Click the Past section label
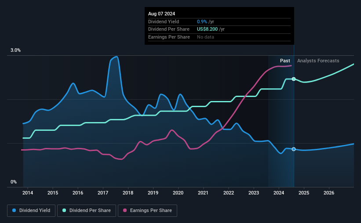The height and width of the screenshot is (223, 361). 285,61
